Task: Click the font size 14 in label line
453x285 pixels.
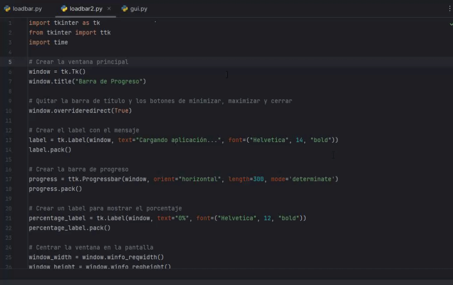Action: tap(299, 140)
